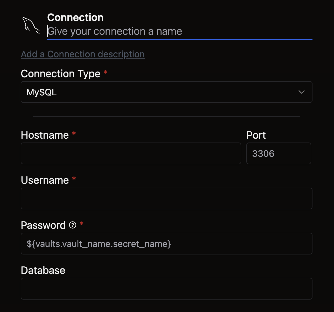Click the Port field label
The height and width of the screenshot is (312, 334).
(256, 135)
